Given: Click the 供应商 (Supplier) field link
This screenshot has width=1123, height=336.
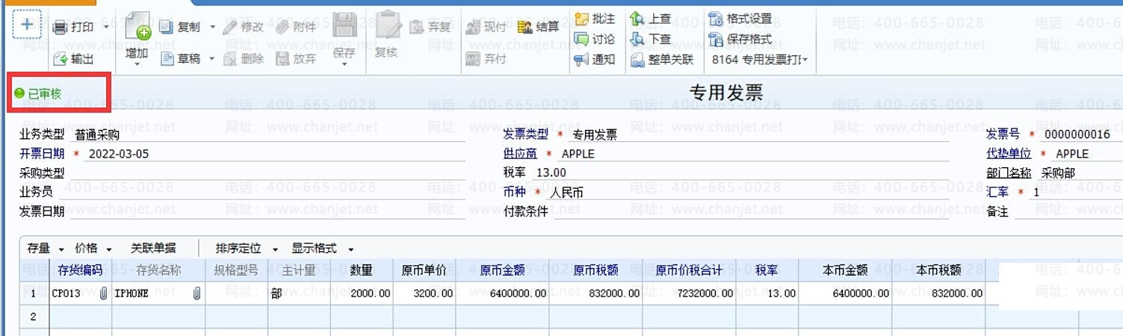Looking at the screenshot, I should coord(520,154).
